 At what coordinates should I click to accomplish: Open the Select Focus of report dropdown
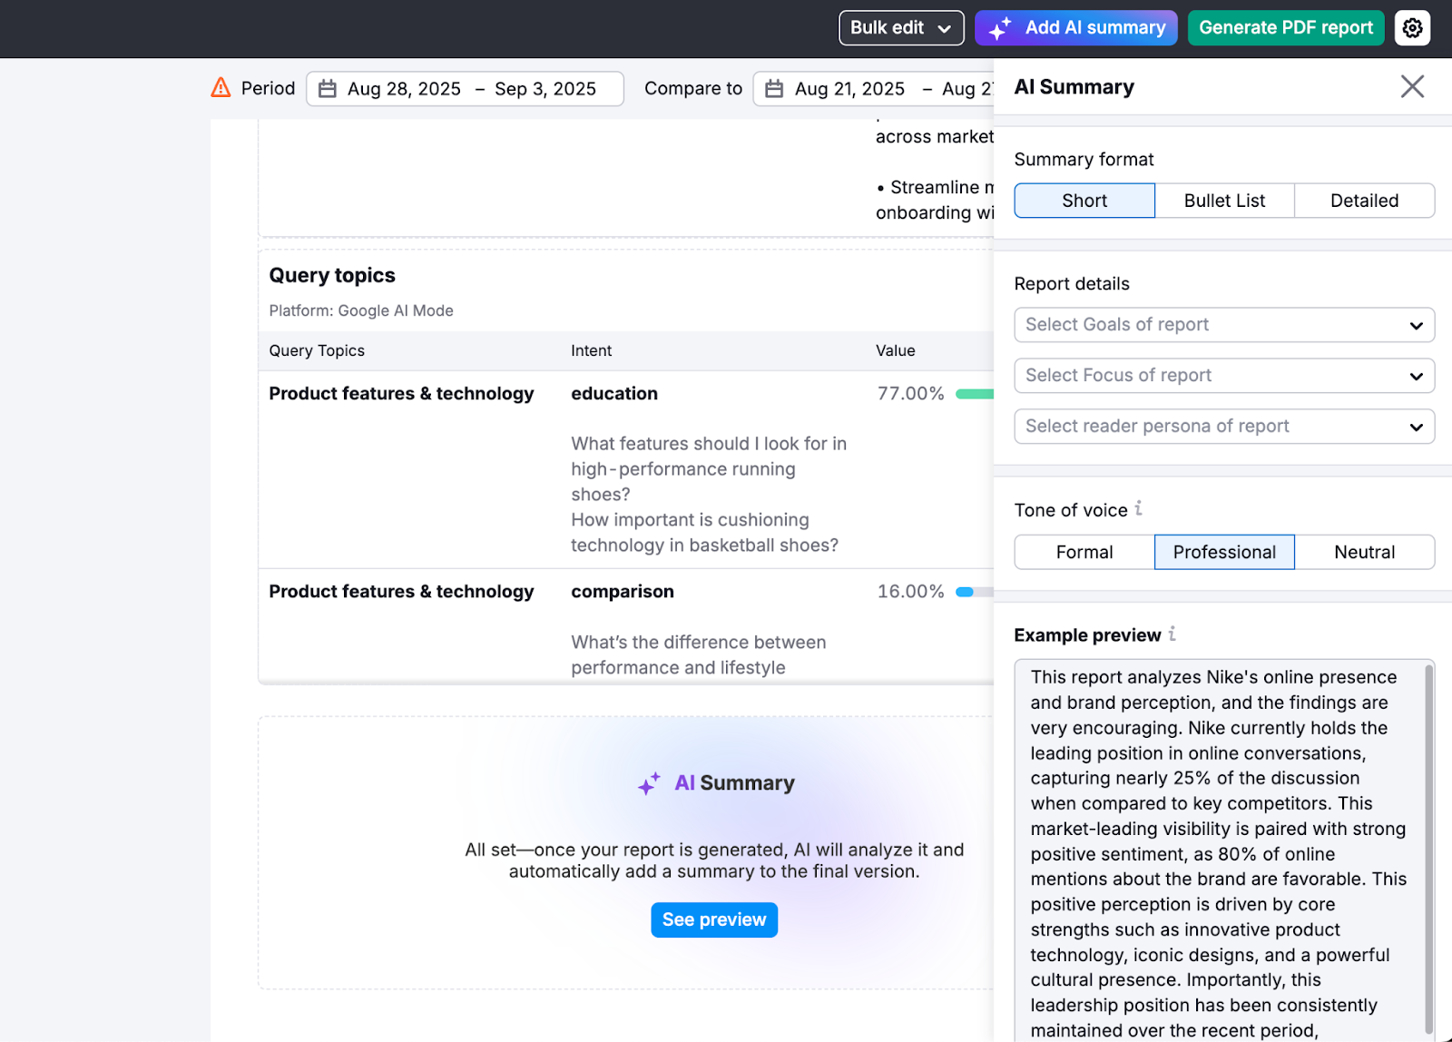point(1224,375)
